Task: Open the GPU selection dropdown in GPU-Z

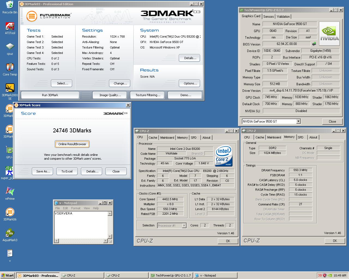Action: click(298, 121)
